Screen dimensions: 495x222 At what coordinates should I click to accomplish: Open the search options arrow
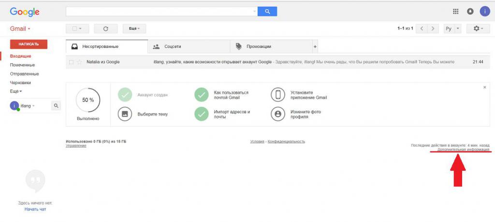point(254,12)
